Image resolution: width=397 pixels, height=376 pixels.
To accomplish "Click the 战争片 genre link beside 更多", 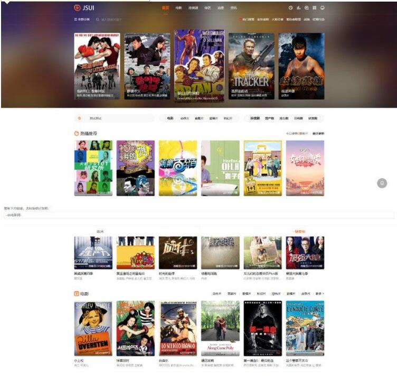I will pos(306,294).
